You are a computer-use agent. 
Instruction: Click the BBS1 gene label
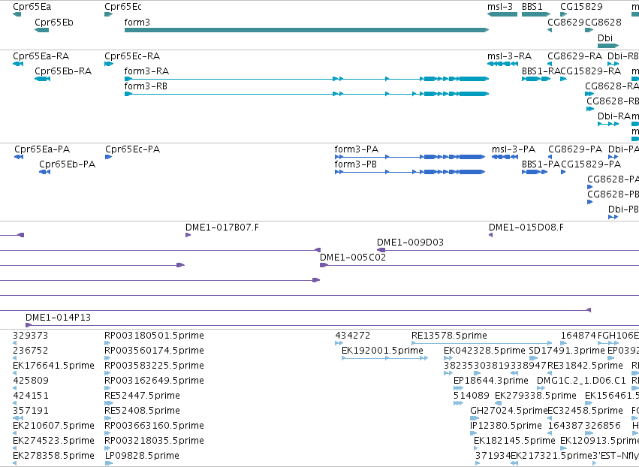532,7
